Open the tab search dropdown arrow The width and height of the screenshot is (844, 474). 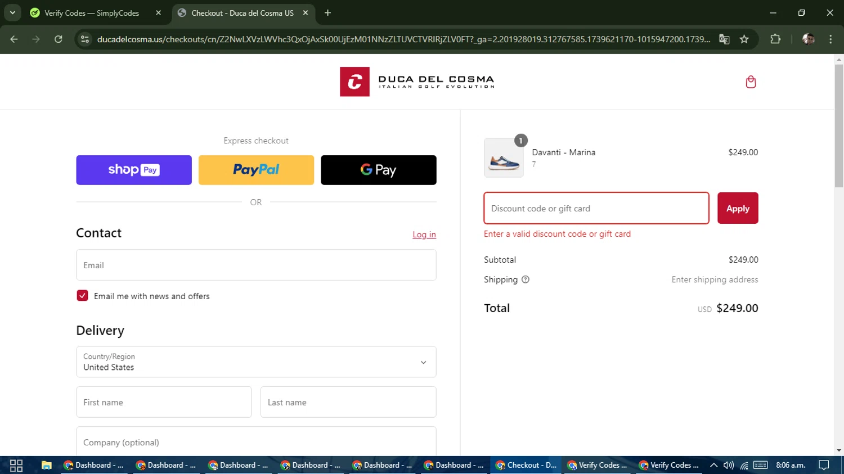pos(12,13)
